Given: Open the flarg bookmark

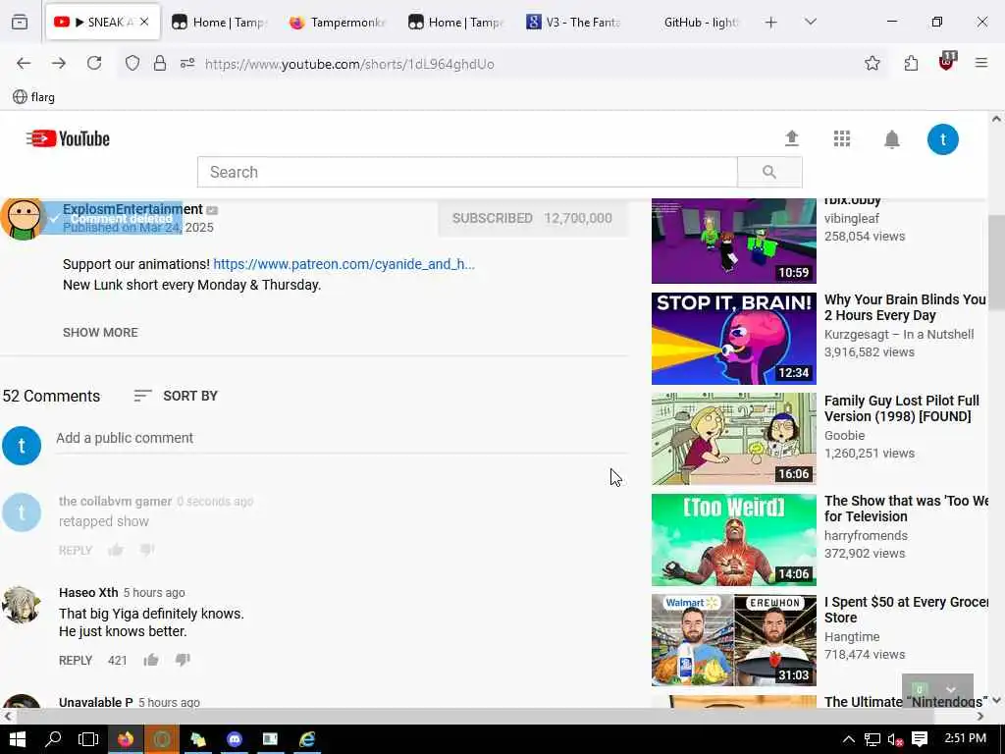Looking at the screenshot, I should click(x=34, y=97).
